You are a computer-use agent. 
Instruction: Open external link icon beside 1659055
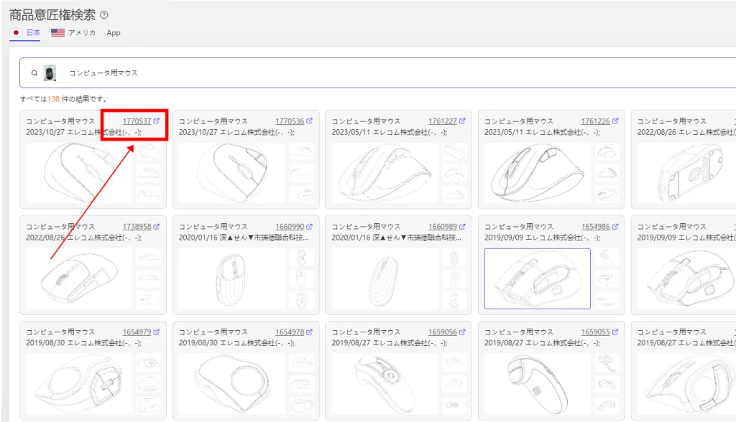pos(615,332)
